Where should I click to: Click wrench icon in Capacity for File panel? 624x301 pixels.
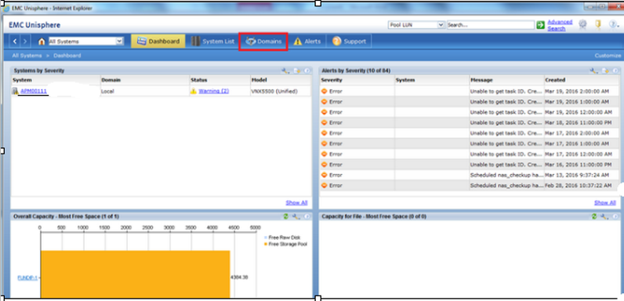click(604, 216)
